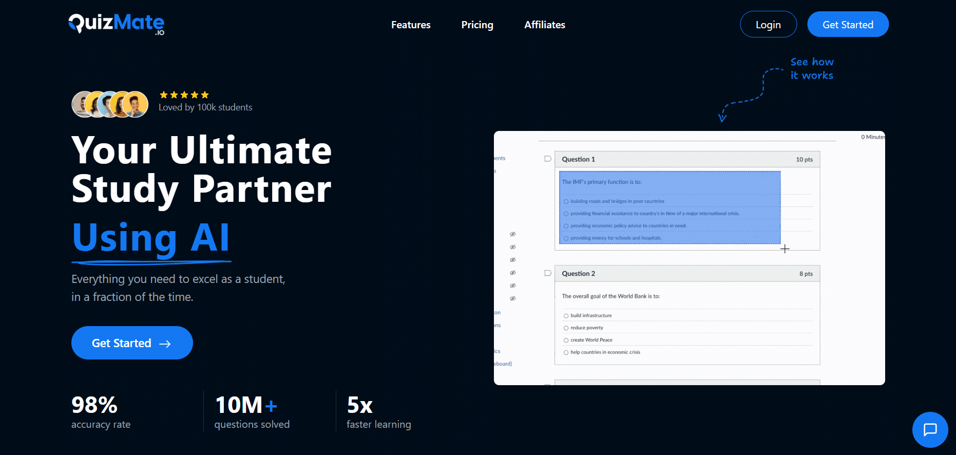Choose "providing financial assistance" answer option
The height and width of the screenshot is (455, 956).
[566, 214]
